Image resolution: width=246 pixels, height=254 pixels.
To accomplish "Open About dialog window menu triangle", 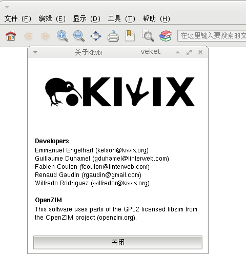I will (35, 52).
